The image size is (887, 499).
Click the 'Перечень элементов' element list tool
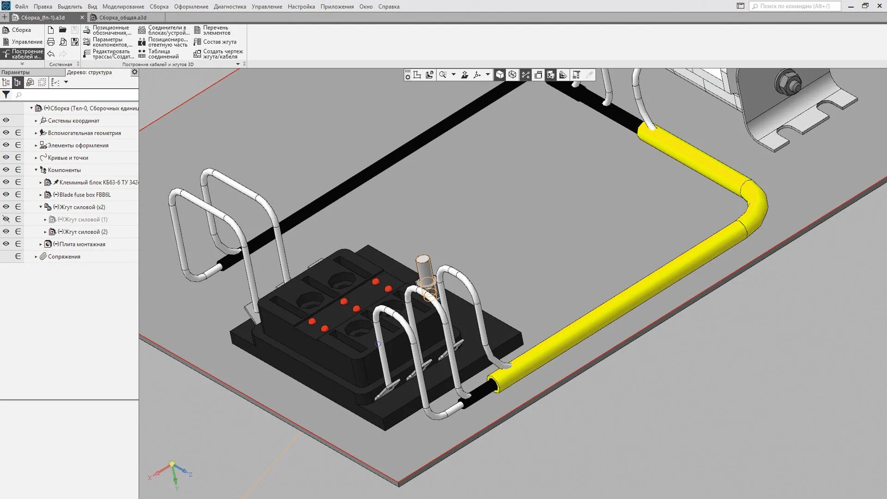[x=212, y=30]
